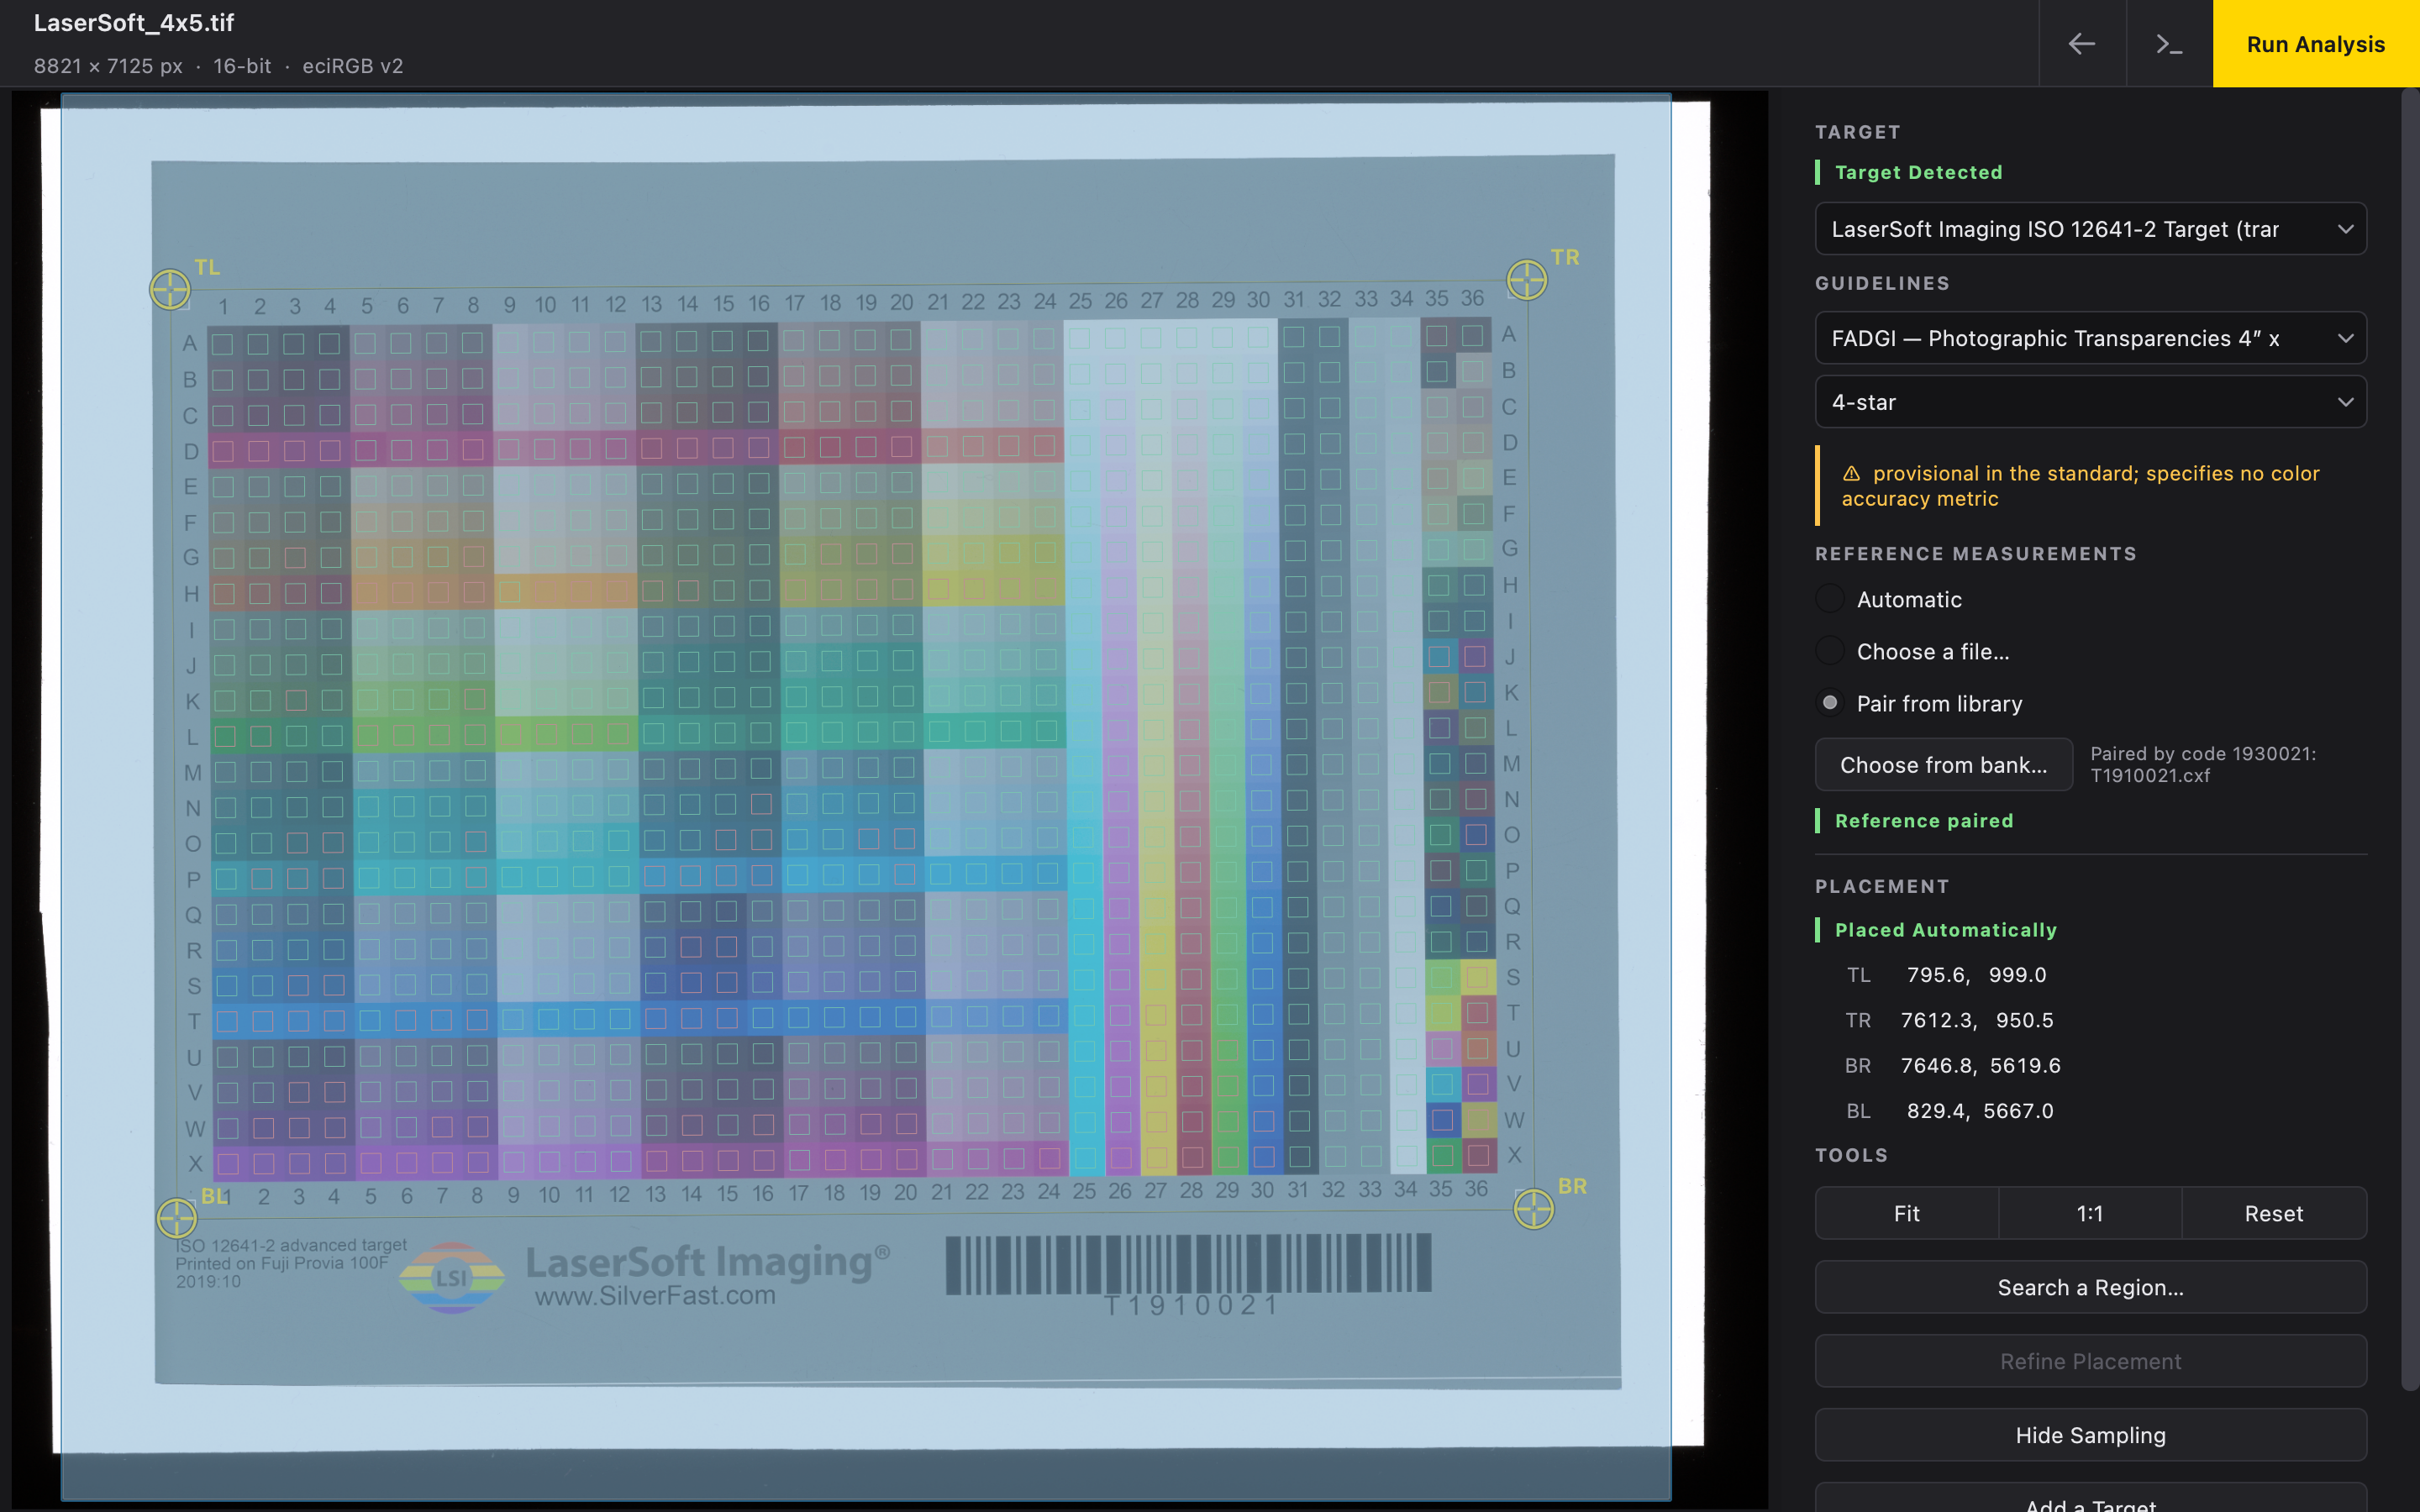Open the console prompt icon
2420x1512 pixels.
[x=2169, y=44]
